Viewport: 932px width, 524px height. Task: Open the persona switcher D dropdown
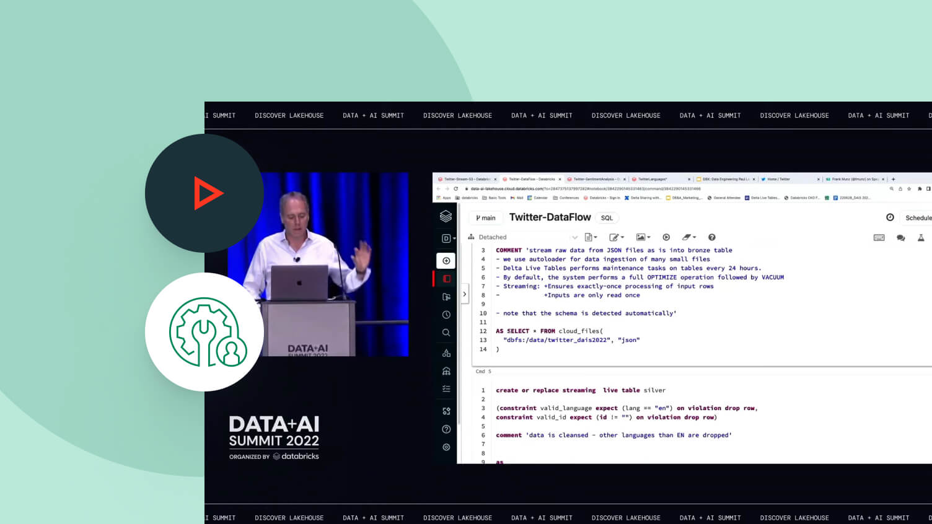(x=448, y=238)
